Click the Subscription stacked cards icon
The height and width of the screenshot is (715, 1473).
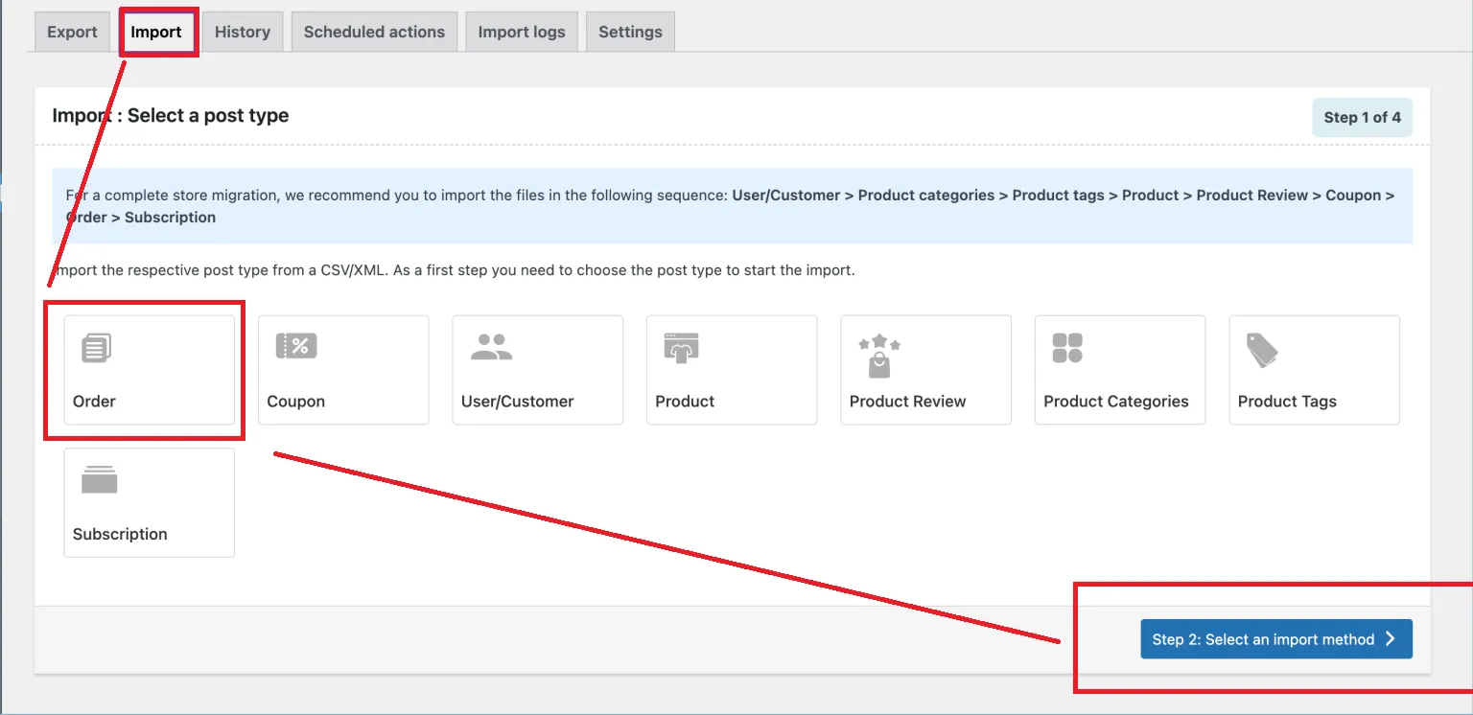click(100, 479)
